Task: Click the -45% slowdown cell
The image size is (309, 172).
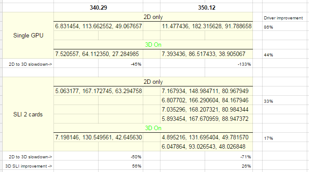Action: coord(121,64)
